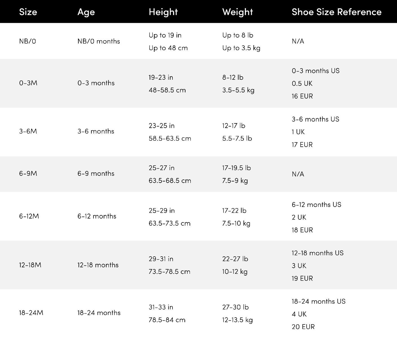Click the Weight column header
The width and height of the screenshot is (397, 338).
pos(238,12)
